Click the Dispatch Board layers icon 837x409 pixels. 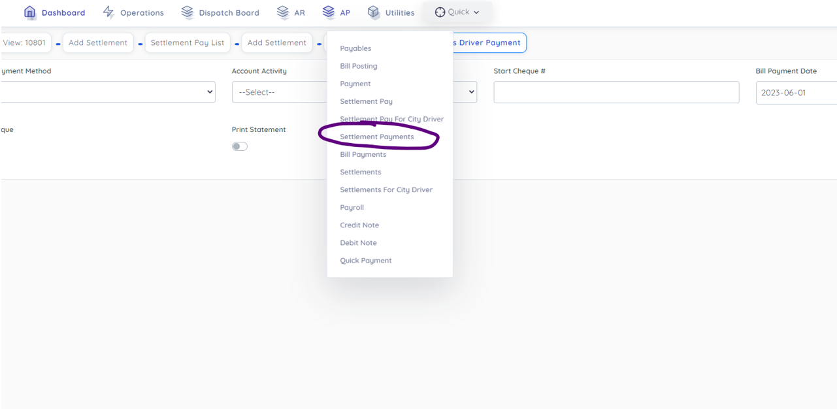(188, 12)
